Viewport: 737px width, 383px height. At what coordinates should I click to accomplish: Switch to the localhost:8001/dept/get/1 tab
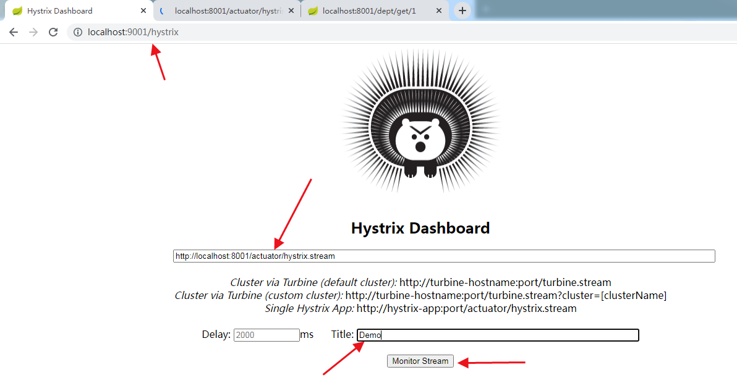coord(375,11)
